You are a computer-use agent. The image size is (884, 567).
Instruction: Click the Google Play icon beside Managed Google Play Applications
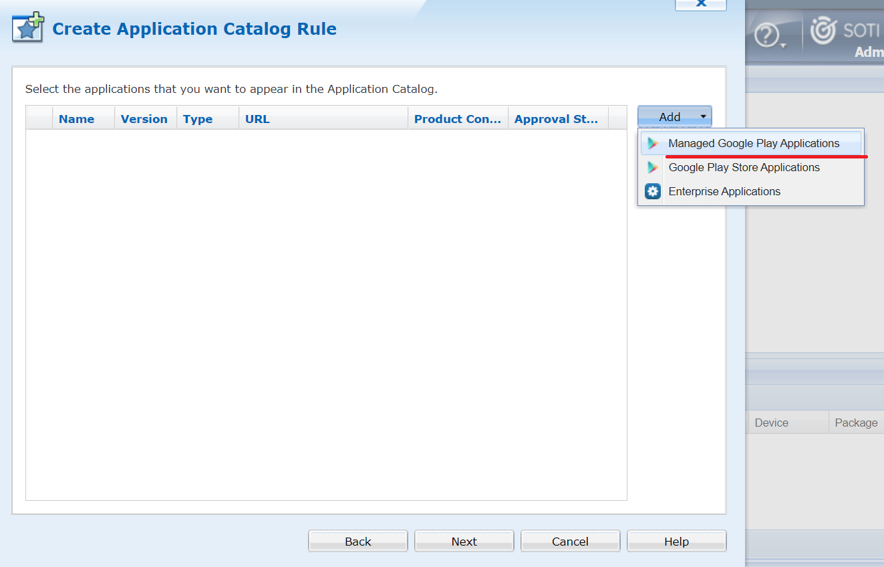(653, 143)
